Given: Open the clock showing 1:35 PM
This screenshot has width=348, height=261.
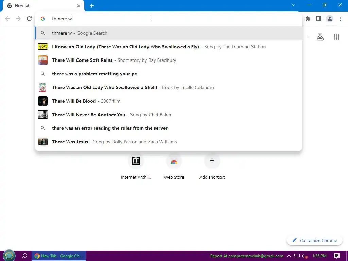Looking at the screenshot, I should (x=319, y=256).
